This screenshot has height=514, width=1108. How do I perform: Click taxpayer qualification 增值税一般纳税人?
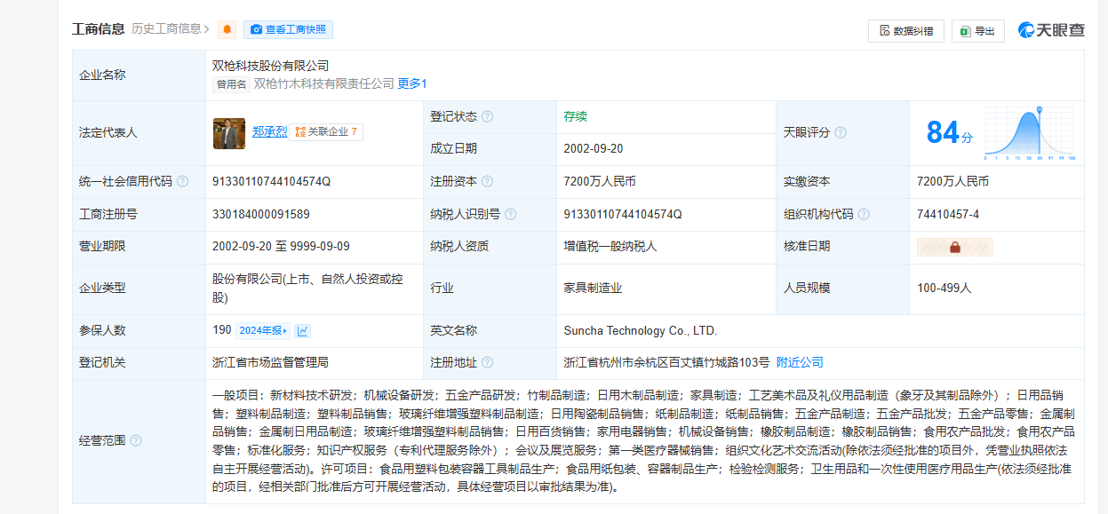click(x=610, y=246)
